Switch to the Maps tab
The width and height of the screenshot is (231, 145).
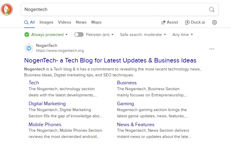[96, 22]
